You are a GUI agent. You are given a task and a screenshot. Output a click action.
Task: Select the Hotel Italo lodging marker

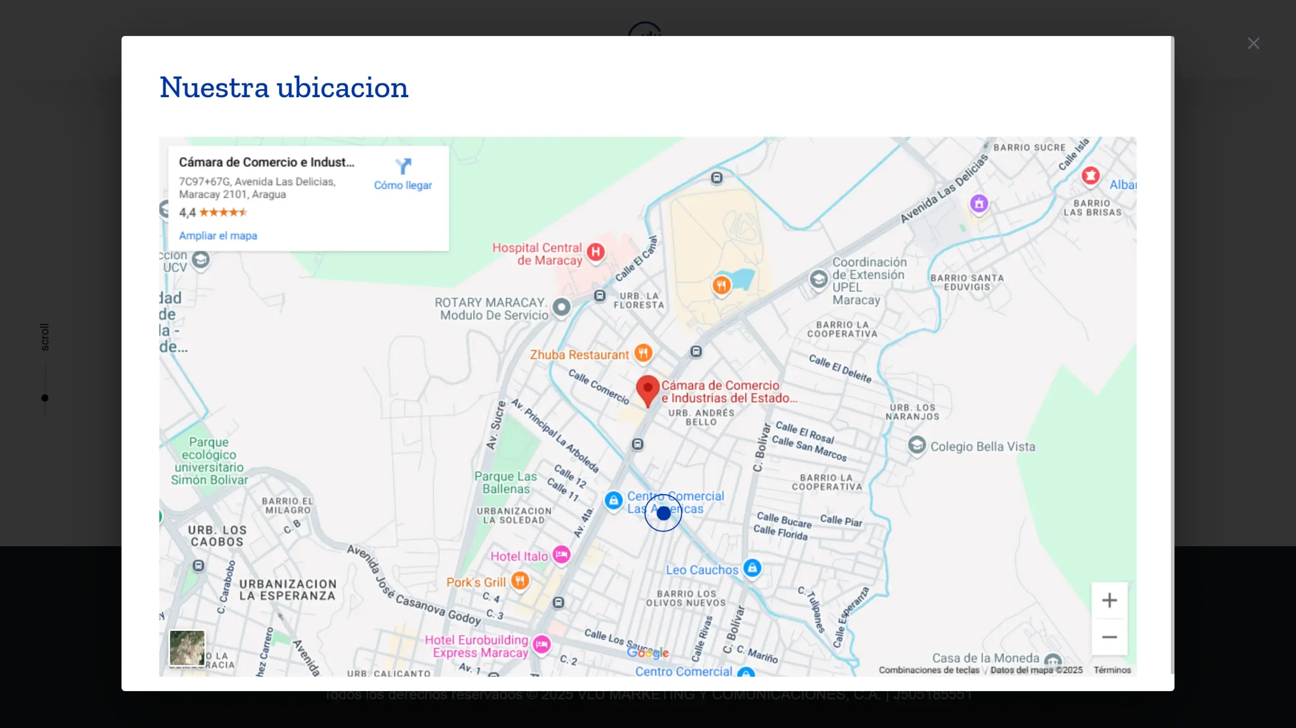[561, 554]
